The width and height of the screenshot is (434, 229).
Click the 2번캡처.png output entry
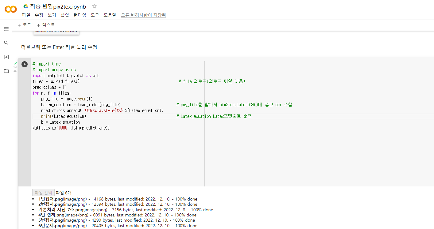118,204
